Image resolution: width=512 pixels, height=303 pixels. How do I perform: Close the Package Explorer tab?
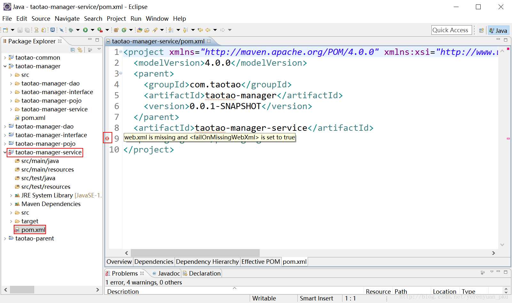coord(60,41)
